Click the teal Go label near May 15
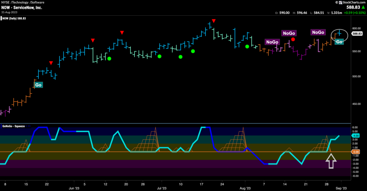Screen dimensions: 367x191 pos(38,85)
